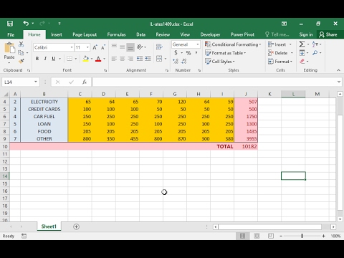This screenshot has height=258, width=344.
Task: Switch to the Power Pivot tab
Action: (242, 34)
